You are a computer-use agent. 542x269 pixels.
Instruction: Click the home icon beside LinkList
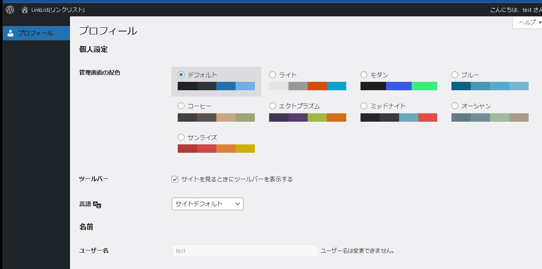[x=25, y=10]
